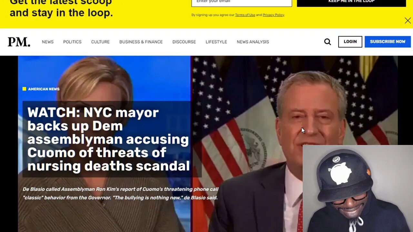Image resolution: width=413 pixels, height=232 pixels.
Task: Select the Lifestyle menu item
Action: [x=216, y=42]
